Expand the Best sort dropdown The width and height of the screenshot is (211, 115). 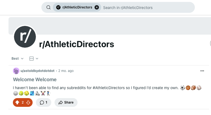point(18,59)
